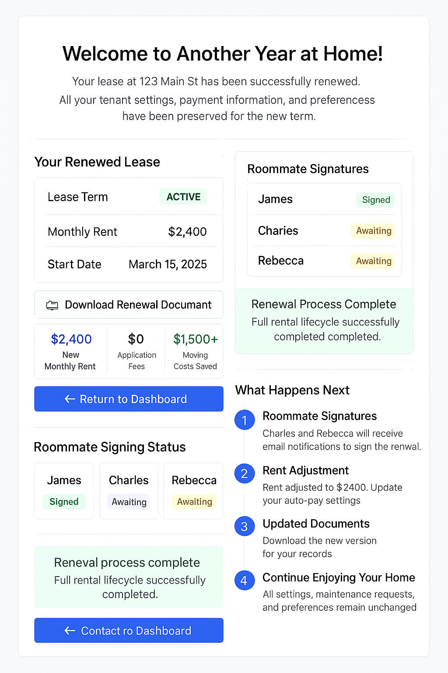Click the download icon beside Download Renewal Document
The width and height of the screenshot is (448, 673).
(x=52, y=305)
